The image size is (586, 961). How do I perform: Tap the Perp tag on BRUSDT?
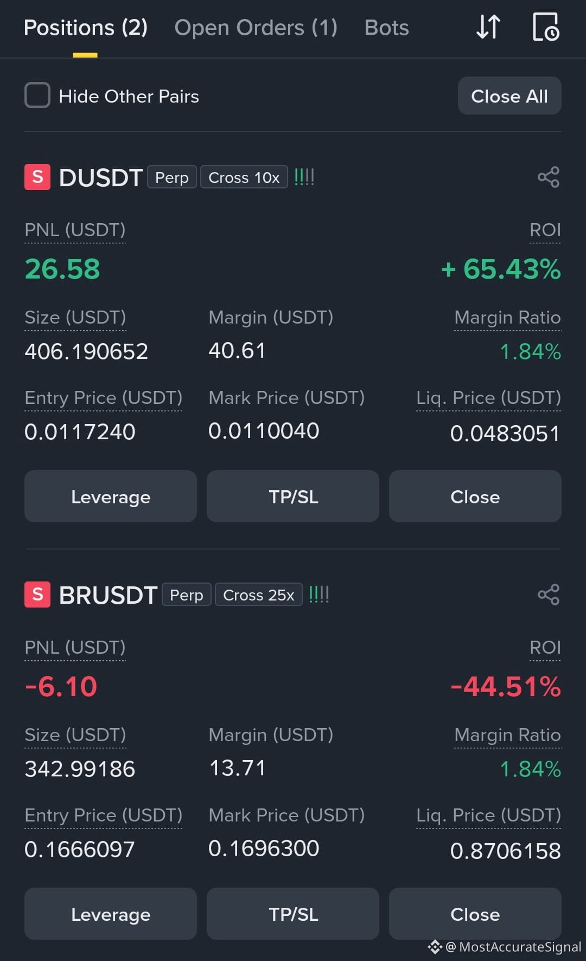[186, 595]
